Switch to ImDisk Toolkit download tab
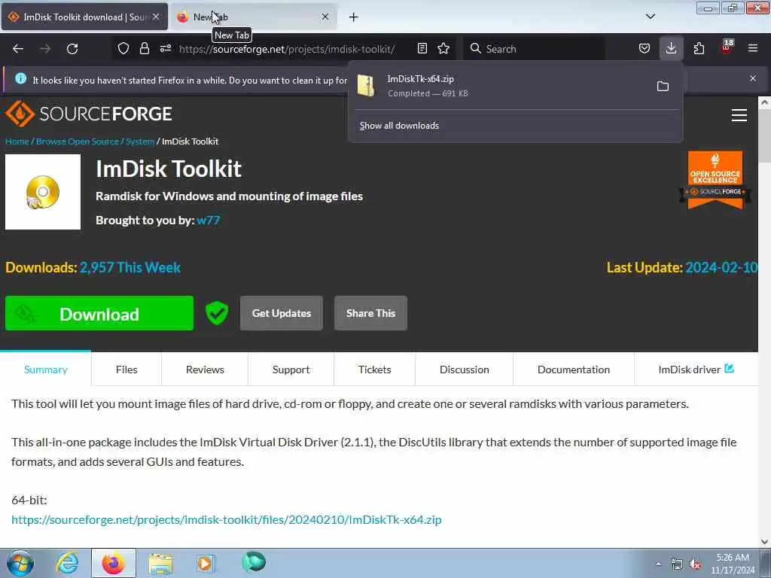Image resolution: width=771 pixels, height=578 pixels. coord(84,17)
